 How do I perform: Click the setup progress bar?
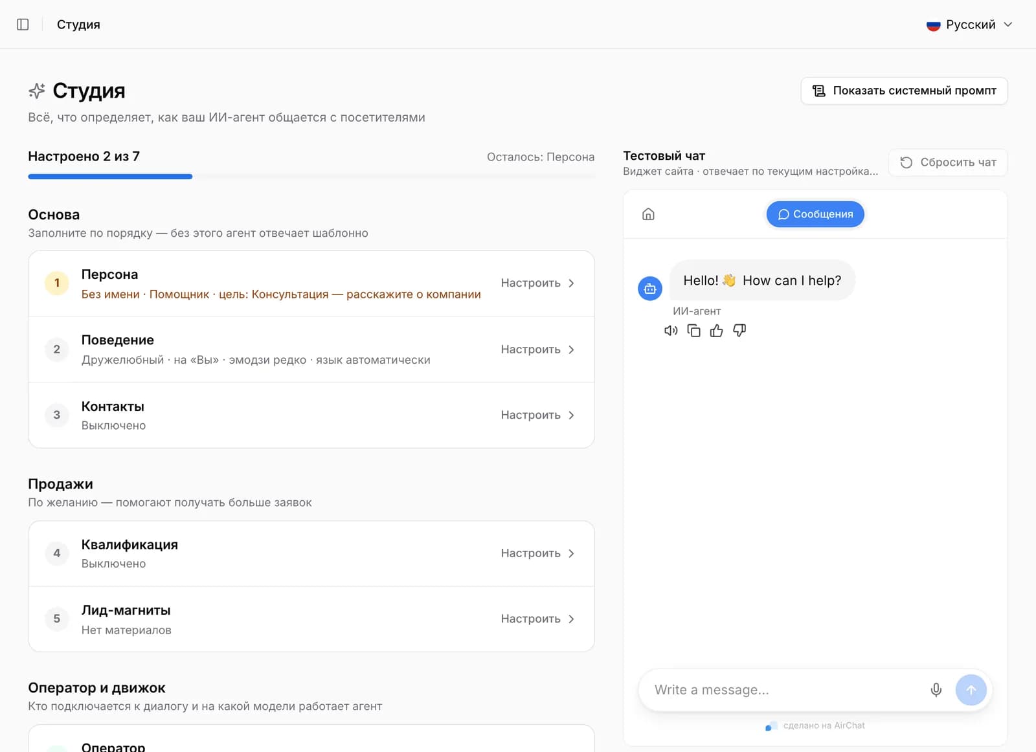click(x=311, y=177)
